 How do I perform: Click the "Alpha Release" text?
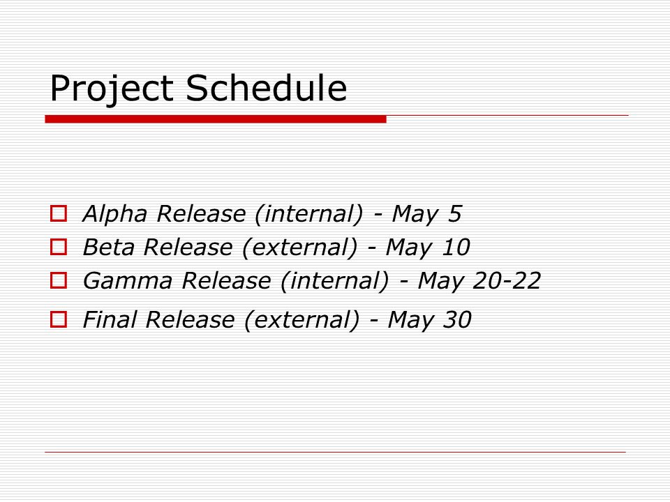point(164,214)
